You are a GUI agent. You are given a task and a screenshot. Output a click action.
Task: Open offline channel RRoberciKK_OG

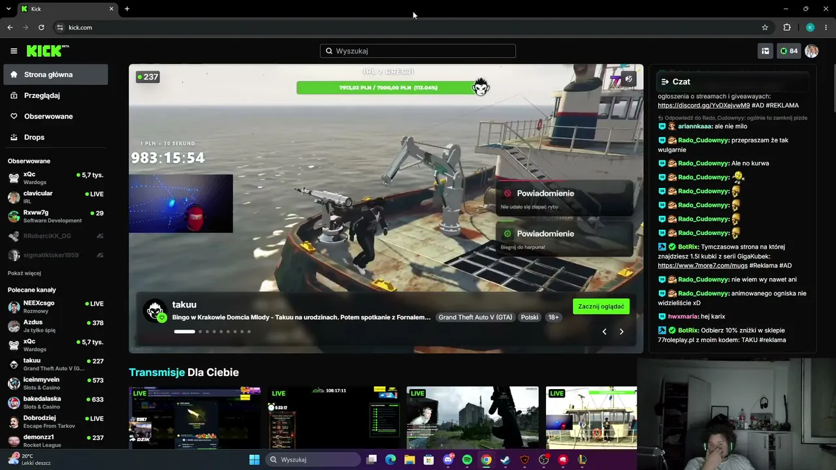(x=56, y=236)
